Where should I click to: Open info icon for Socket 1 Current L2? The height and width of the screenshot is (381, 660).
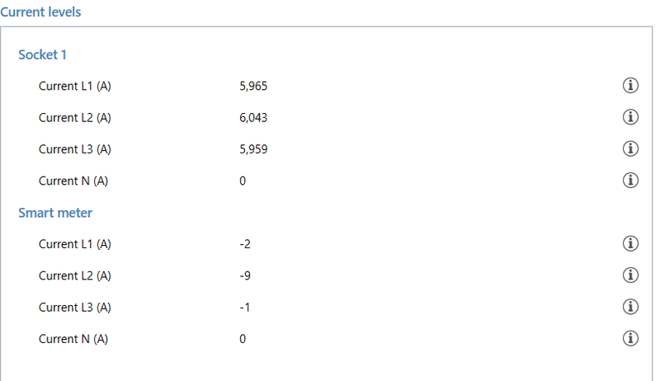(630, 117)
